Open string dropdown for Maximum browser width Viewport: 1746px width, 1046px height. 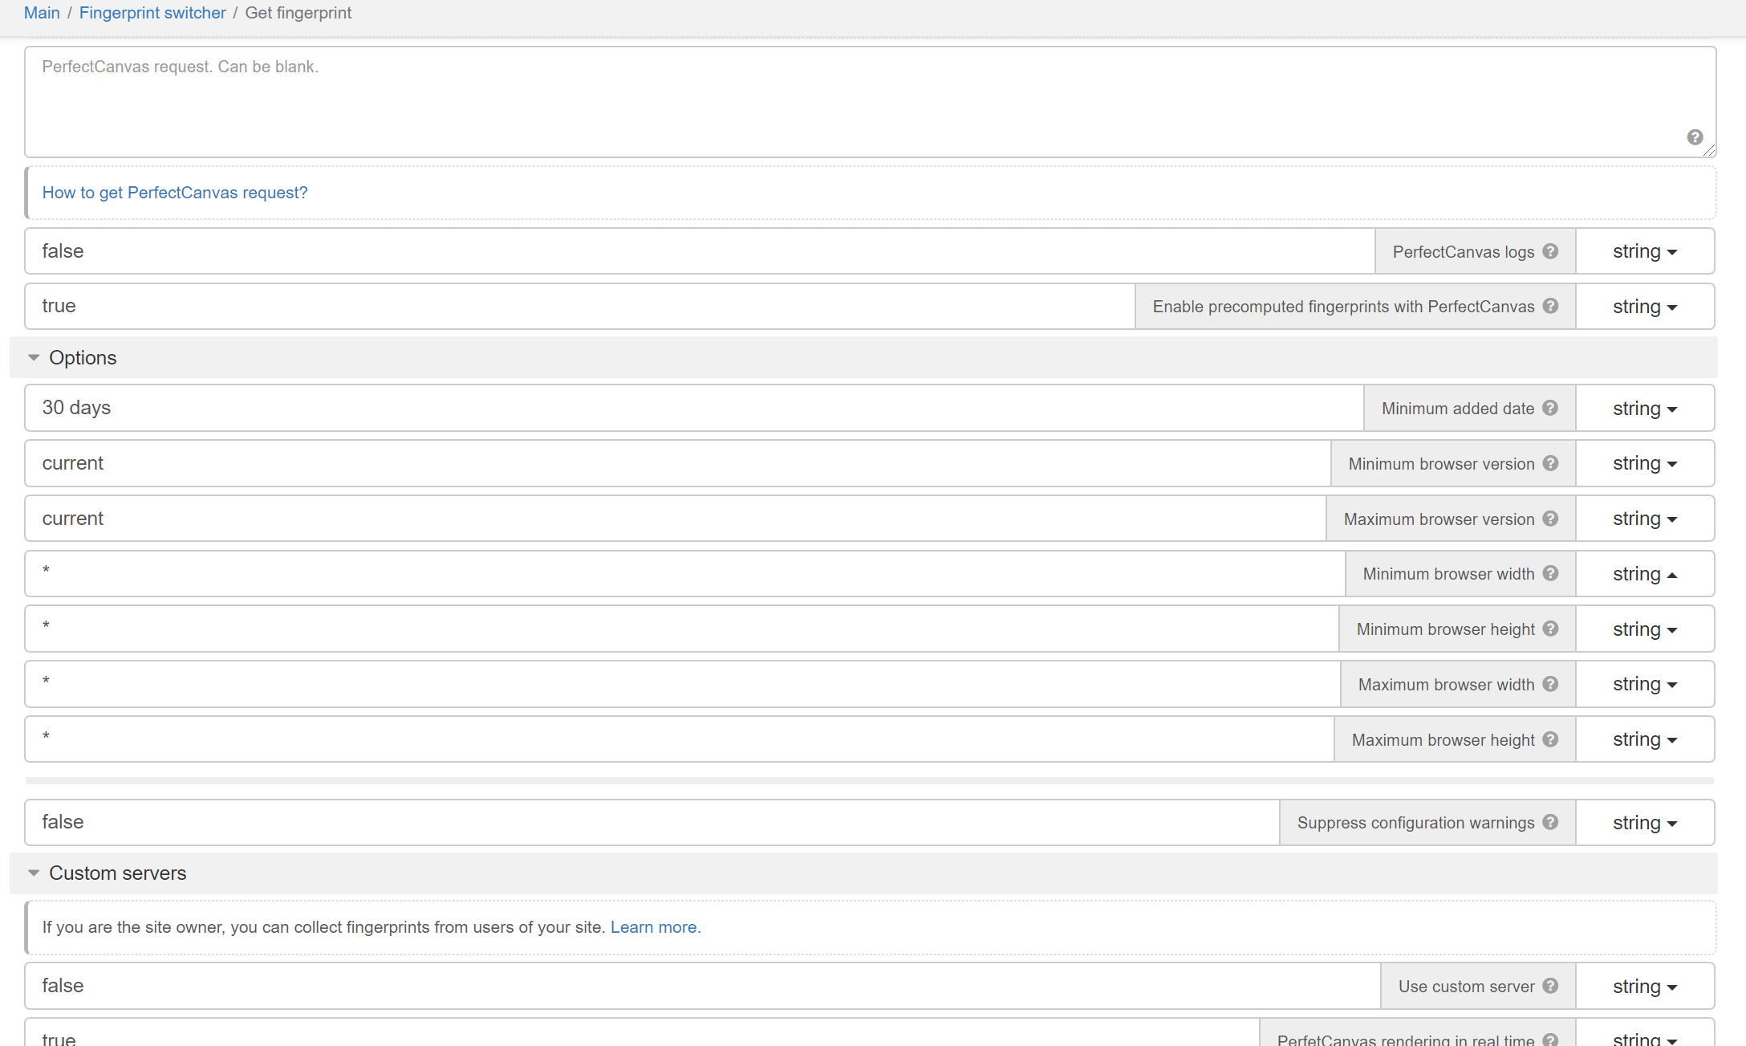click(x=1644, y=684)
